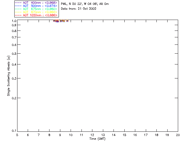Click the AOT 675nm legend entry
183x146 pixels.
(x=36, y=9)
